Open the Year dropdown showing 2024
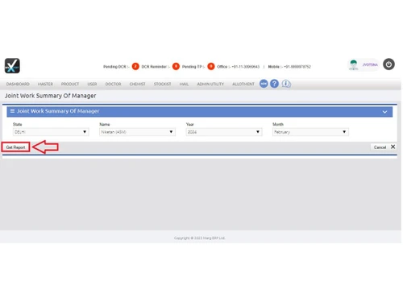The width and height of the screenshot is (403, 302). (x=224, y=132)
